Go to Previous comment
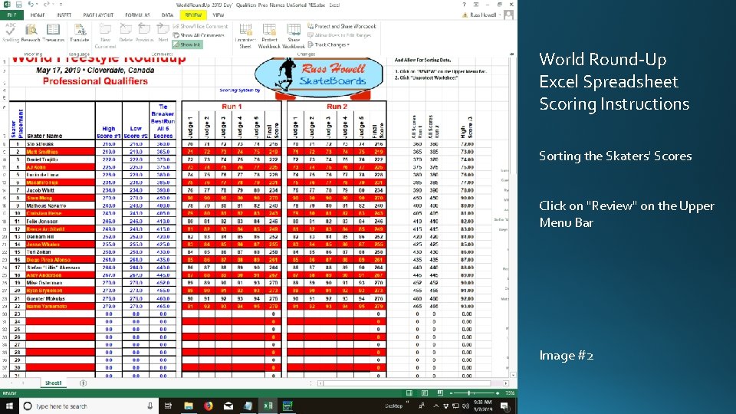The width and height of the screenshot is (736, 414). tap(144, 33)
